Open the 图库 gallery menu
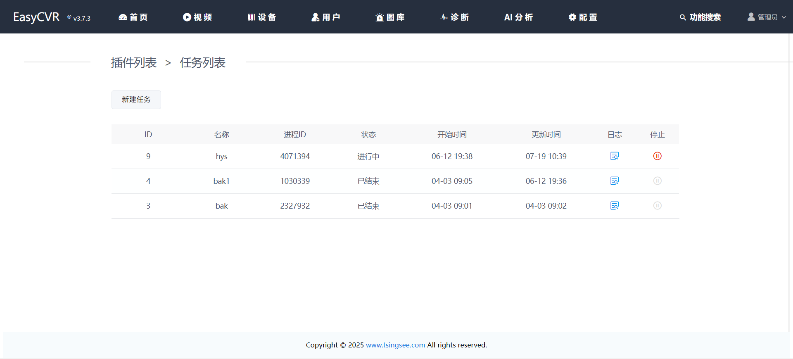Screen dimensions: 793x359 (x=390, y=17)
